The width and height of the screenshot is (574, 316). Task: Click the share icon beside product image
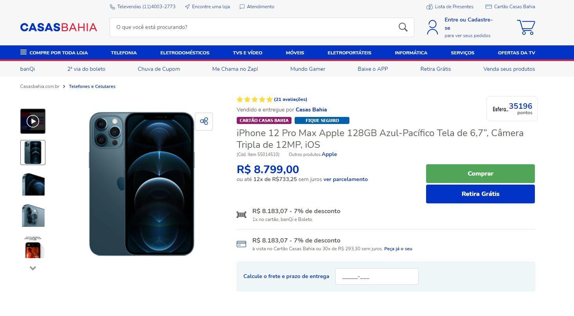click(x=204, y=121)
